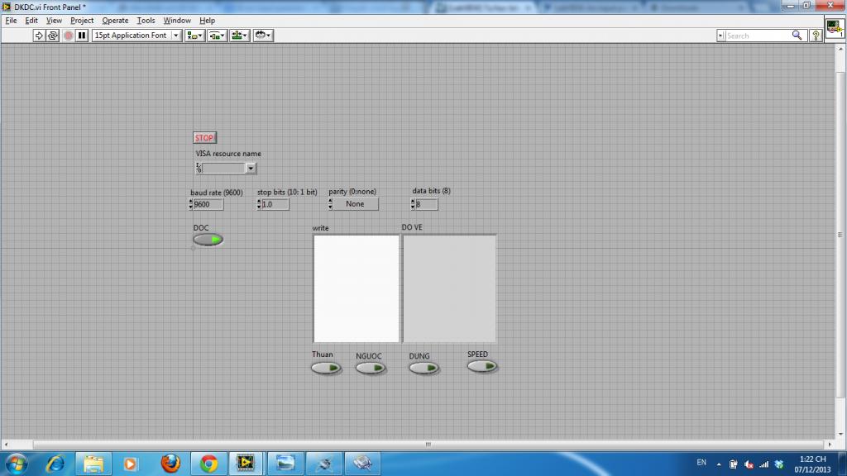Open Windows Explorer folder taskbar icon
847x476 pixels.
[93, 464]
